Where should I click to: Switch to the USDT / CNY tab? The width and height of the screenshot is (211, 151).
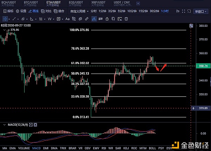click(x=123, y=4)
